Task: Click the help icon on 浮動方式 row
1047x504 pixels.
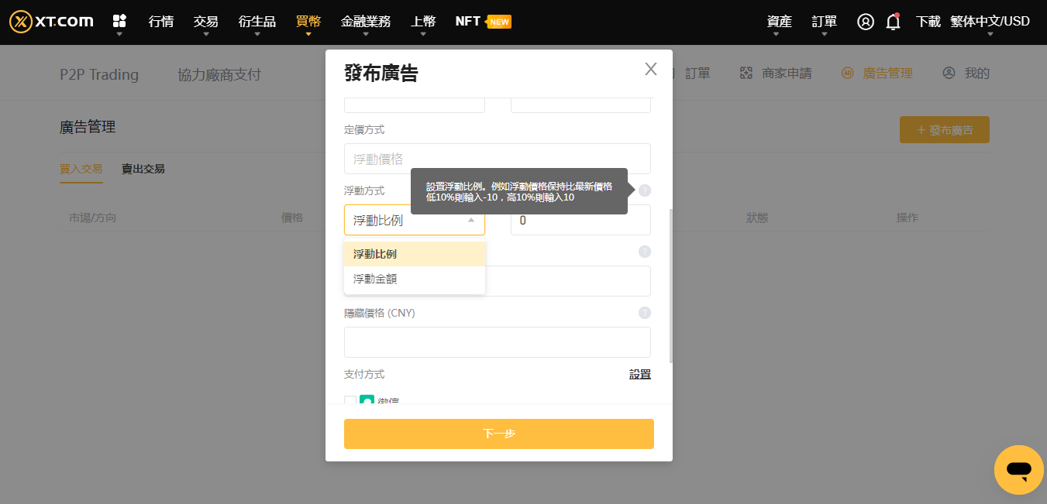Action: 645,190
